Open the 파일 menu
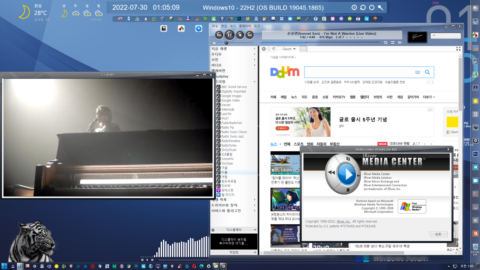This screenshot has width=480, height=270. tap(215, 26)
